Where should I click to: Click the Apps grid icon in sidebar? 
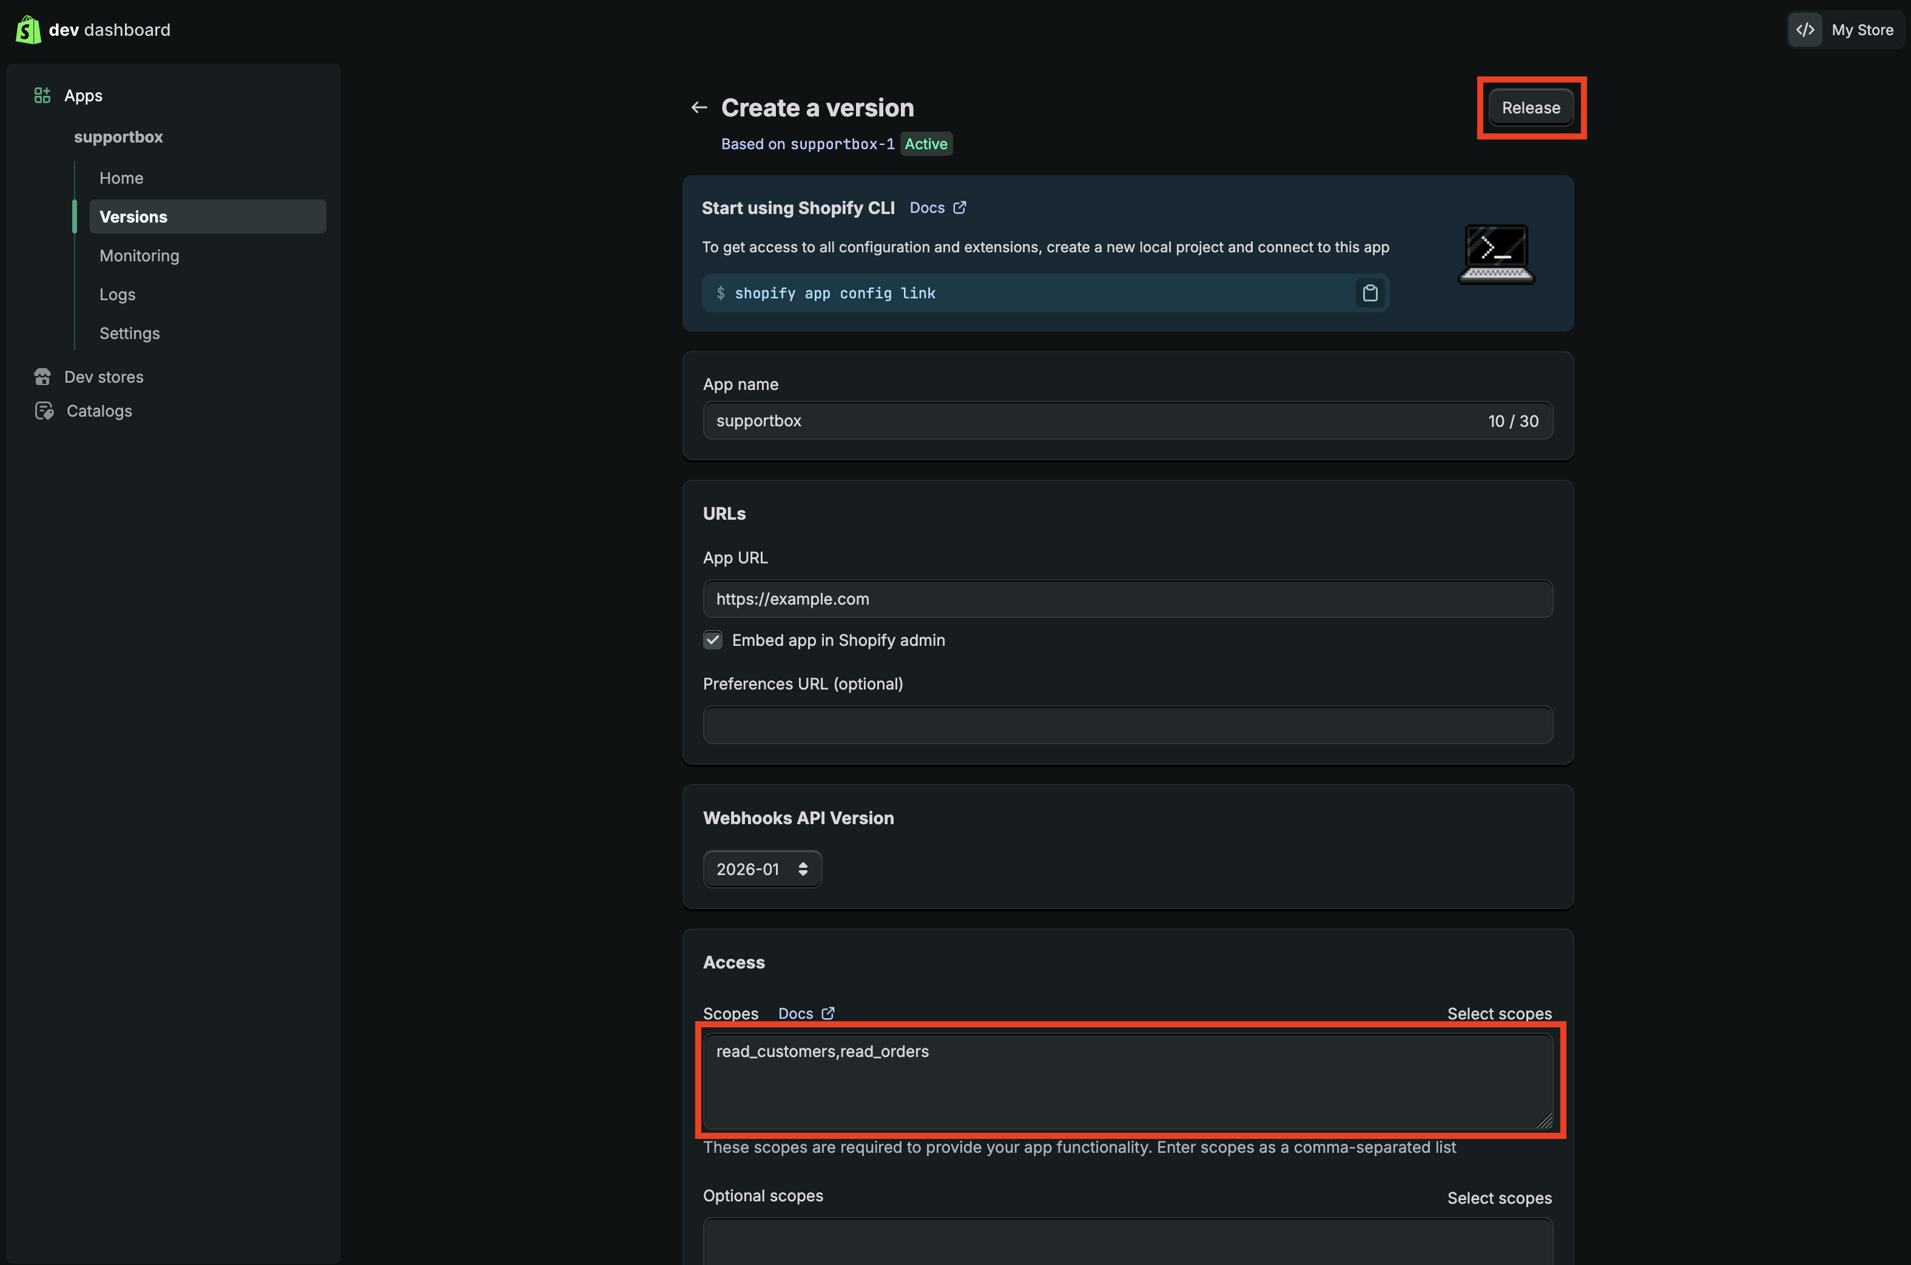click(43, 95)
